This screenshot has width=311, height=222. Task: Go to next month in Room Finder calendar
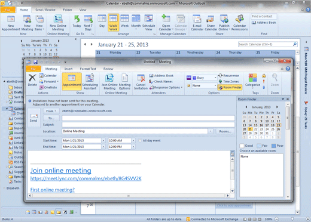pos(277,107)
